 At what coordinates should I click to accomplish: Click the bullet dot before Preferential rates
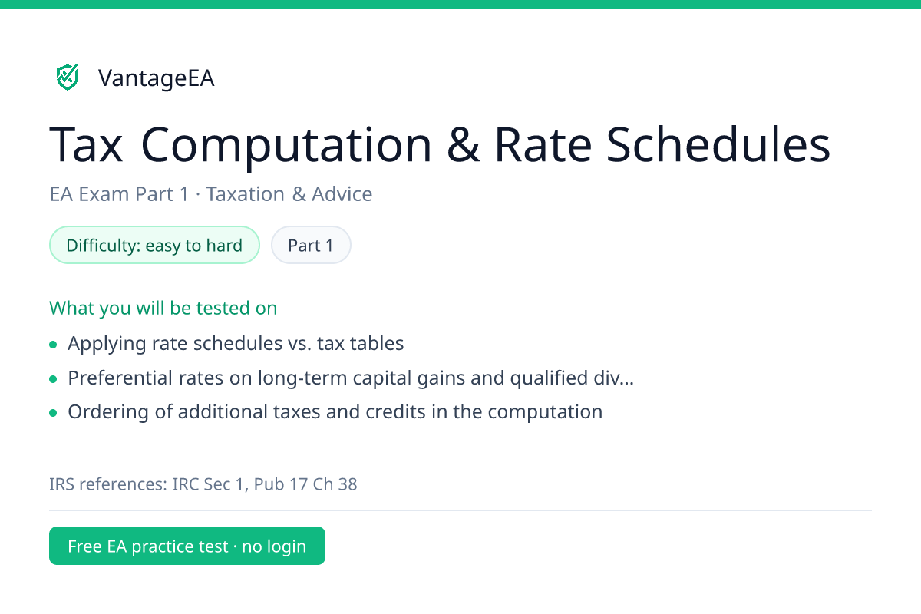(x=53, y=379)
